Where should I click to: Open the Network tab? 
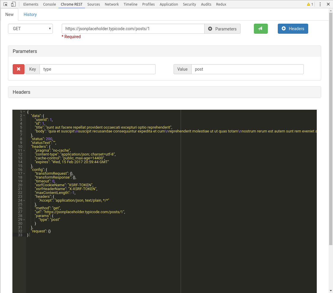click(x=112, y=4)
